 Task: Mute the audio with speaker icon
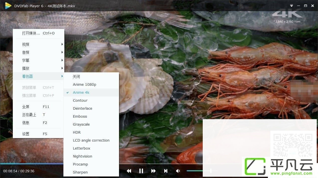178,171
